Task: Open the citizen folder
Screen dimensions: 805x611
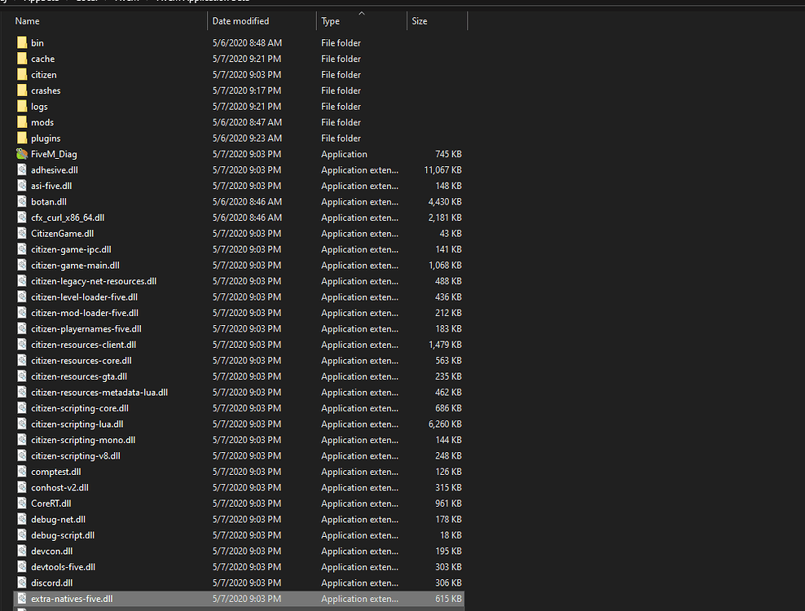Action: coord(44,74)
